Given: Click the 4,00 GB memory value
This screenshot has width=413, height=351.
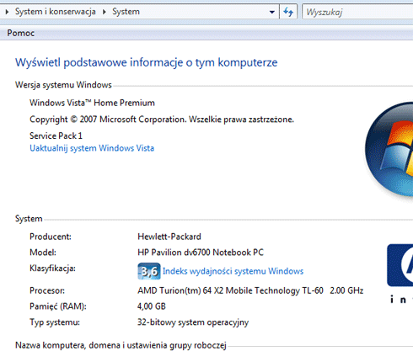Looking at the screenshot, I should pyautogui.click(x=152, y=306).
